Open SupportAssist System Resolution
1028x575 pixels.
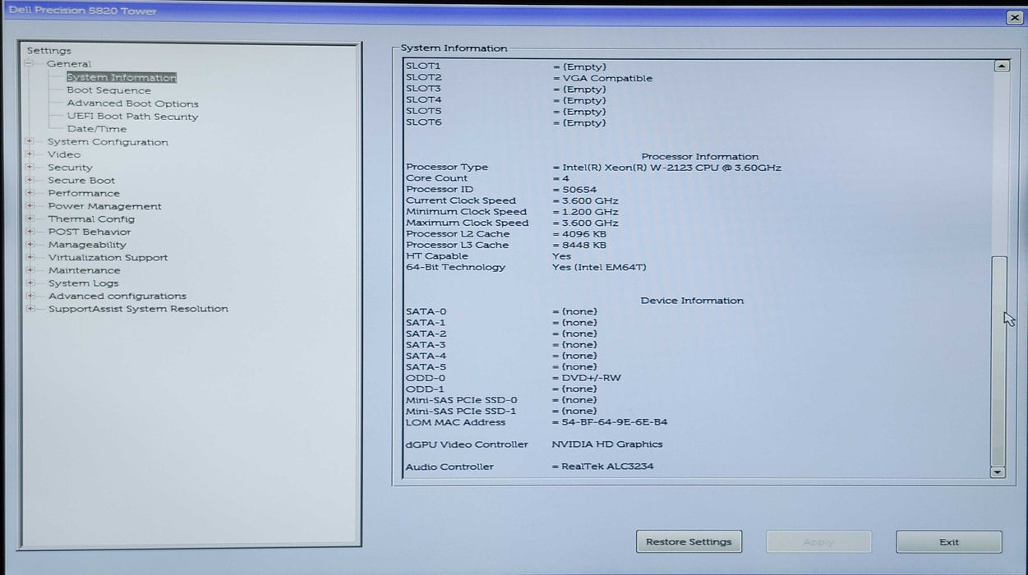click(138, 309)
